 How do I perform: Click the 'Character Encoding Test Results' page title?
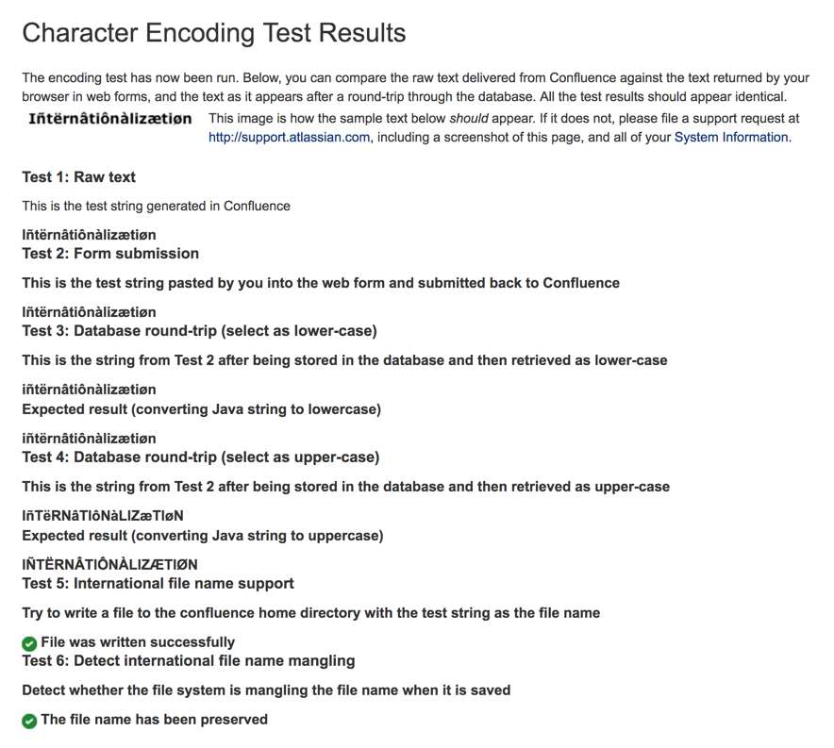(x=214, y=33)
